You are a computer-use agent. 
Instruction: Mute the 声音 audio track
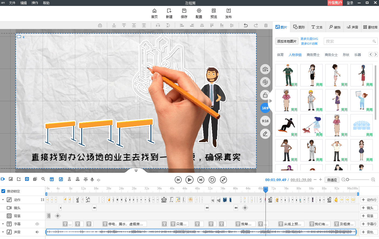(37, 232)
